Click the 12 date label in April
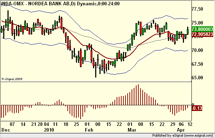215x138 pixels. tap(190, 124)
